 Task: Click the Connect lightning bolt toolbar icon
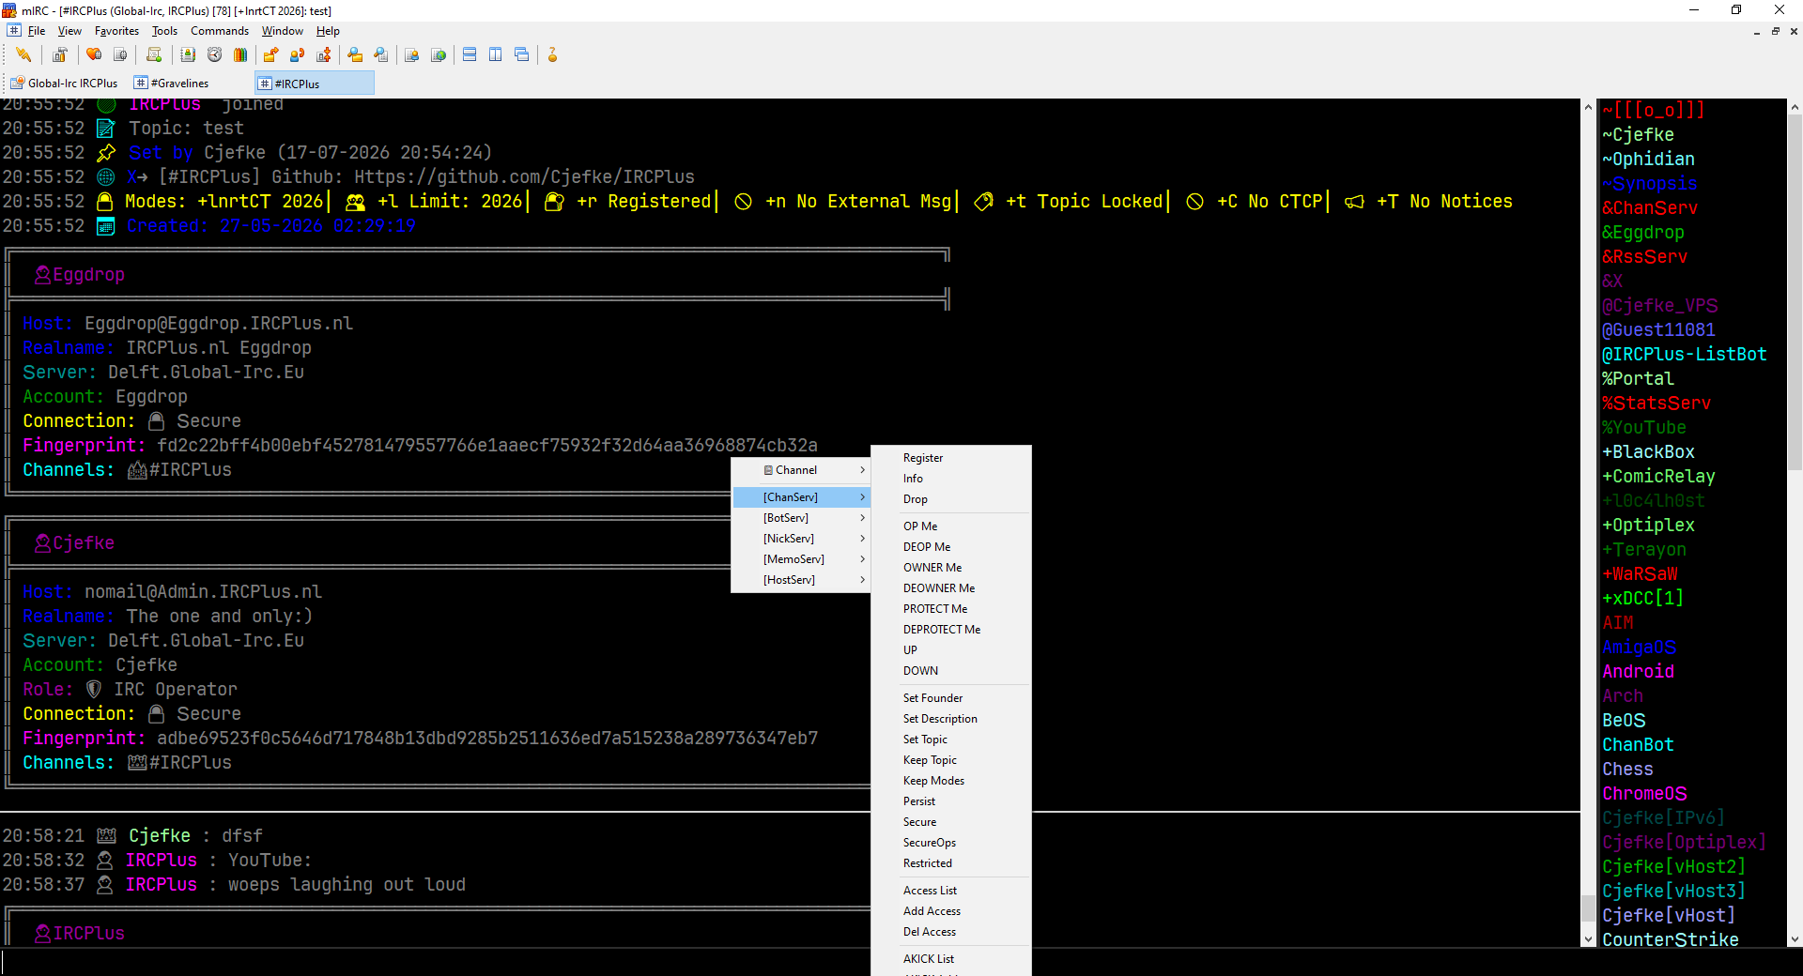tap(23, 54)
